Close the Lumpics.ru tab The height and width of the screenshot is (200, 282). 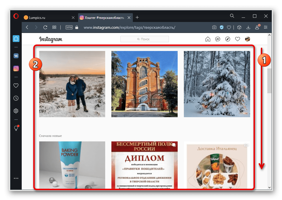pyautogui.click(x=73, y=18)
